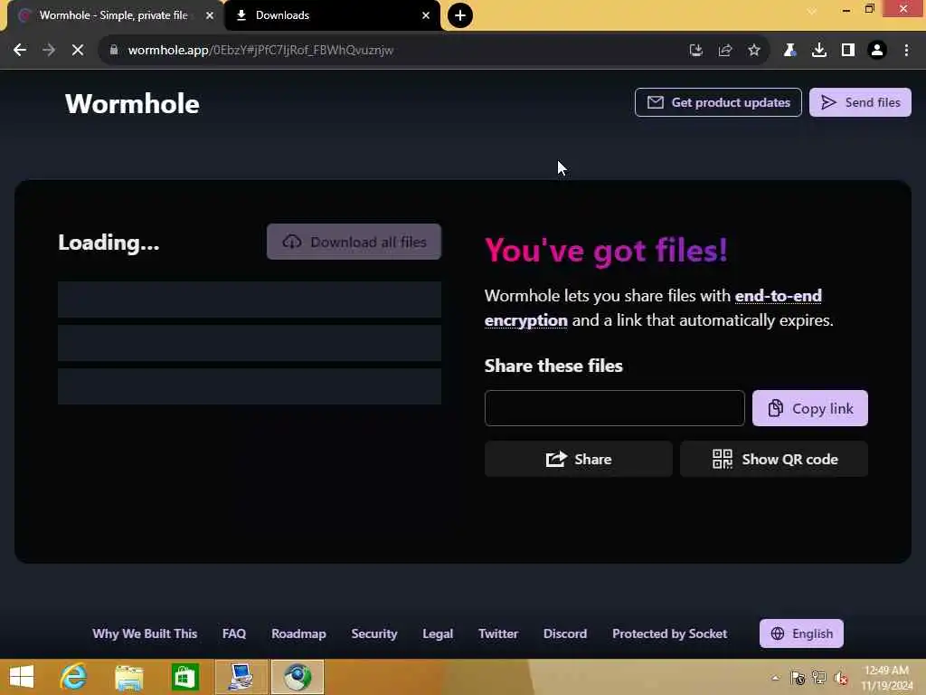Open Protected by Socket link
Image resolution: width=926 pixels, height=695 pixels.
(669, 633)
